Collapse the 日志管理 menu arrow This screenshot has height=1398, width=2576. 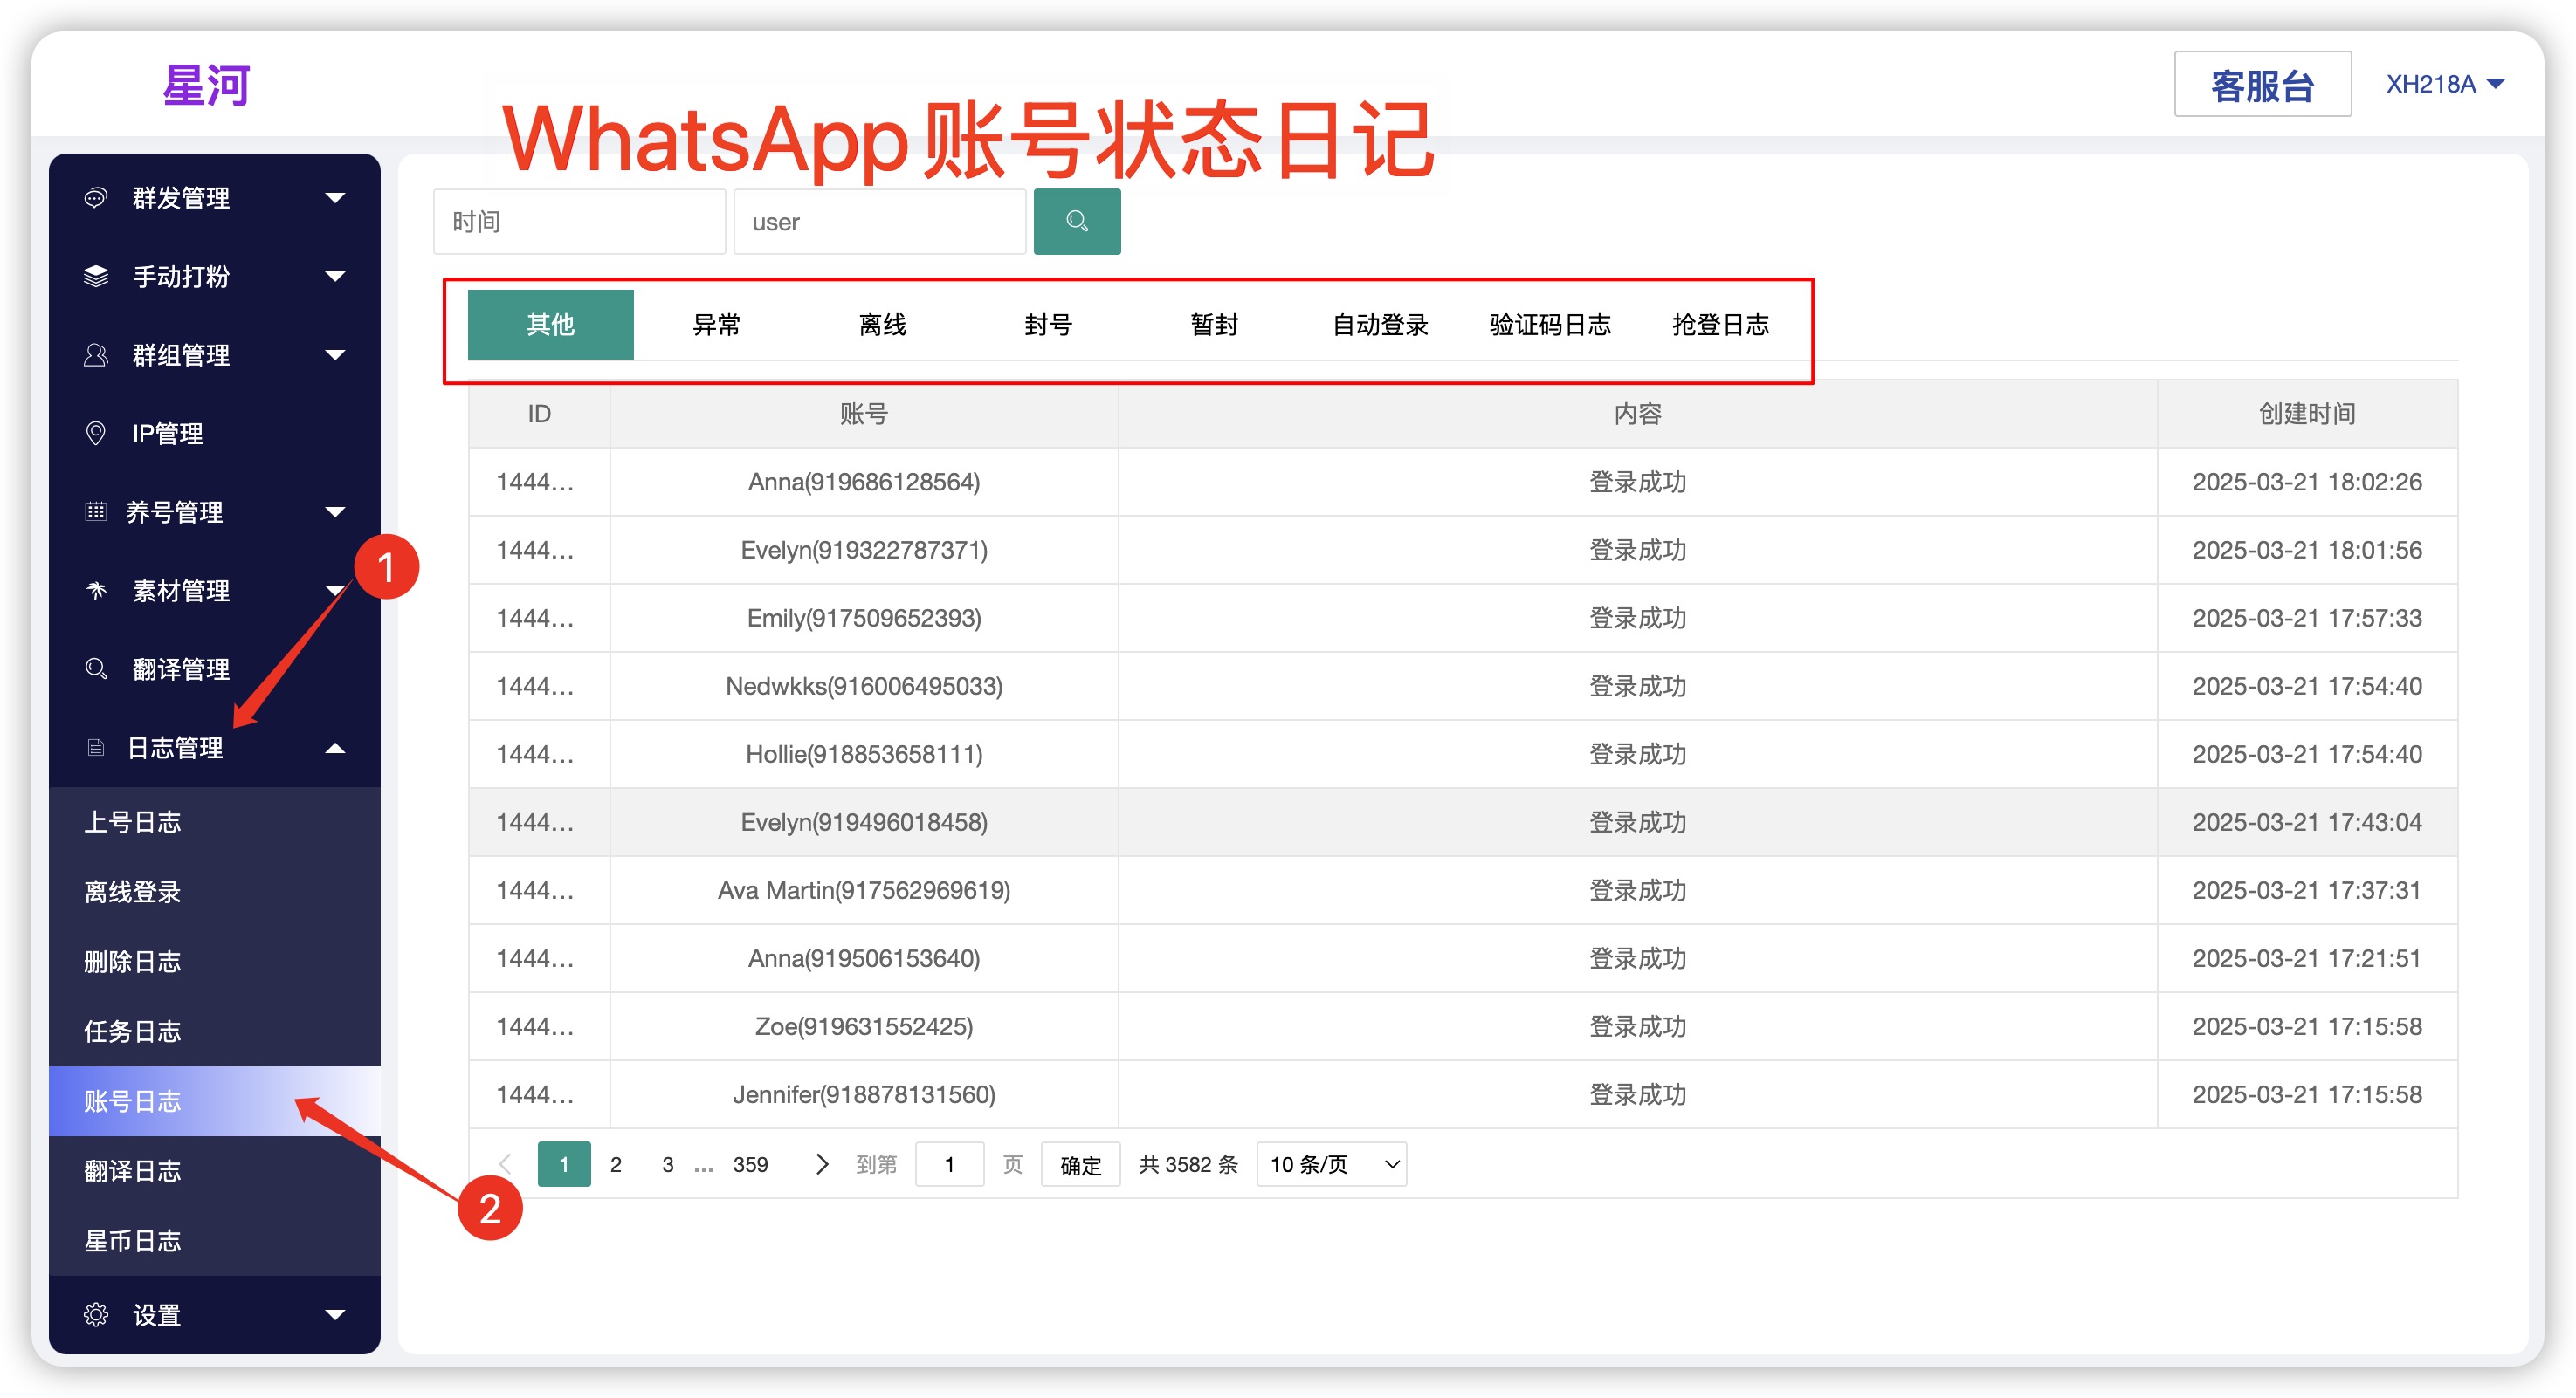pyautogui.click(x=335, y=748)
